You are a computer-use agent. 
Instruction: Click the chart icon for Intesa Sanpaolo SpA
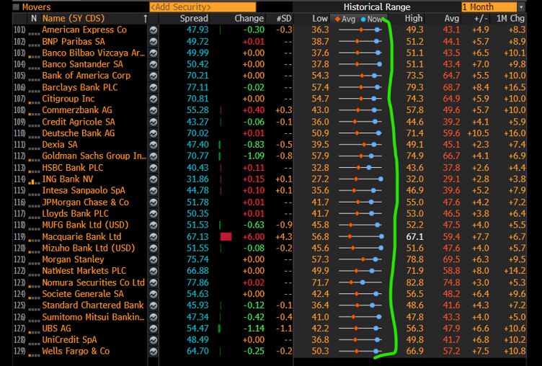point(153,191)
